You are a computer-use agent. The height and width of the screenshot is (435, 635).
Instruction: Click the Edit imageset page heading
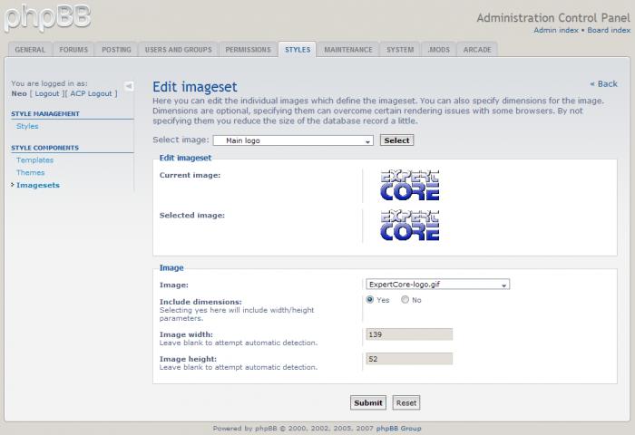[195, 87]
